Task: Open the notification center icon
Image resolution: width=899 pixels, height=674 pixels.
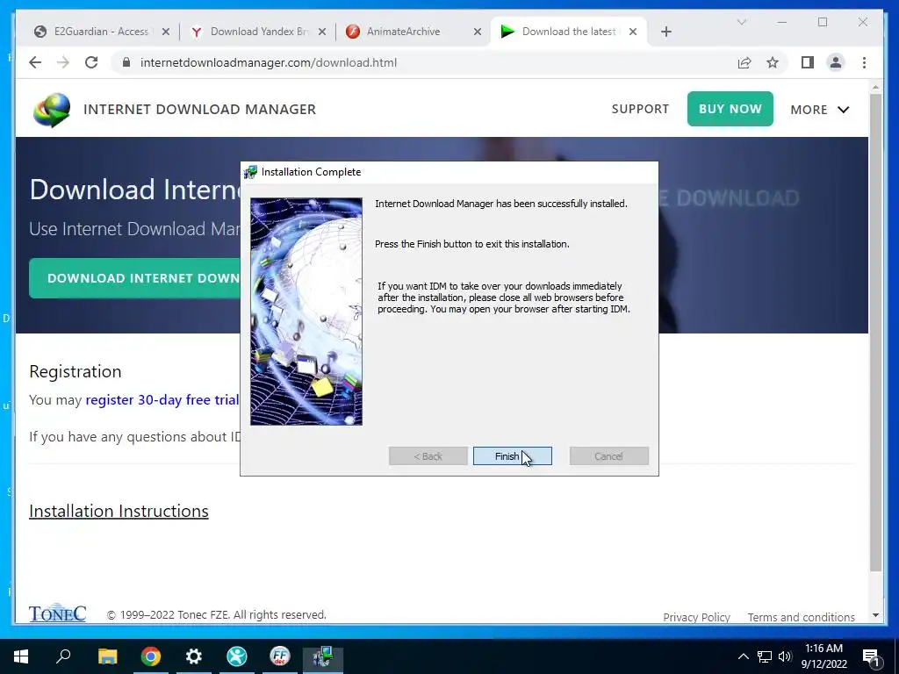Action: (x=870, y=656)
